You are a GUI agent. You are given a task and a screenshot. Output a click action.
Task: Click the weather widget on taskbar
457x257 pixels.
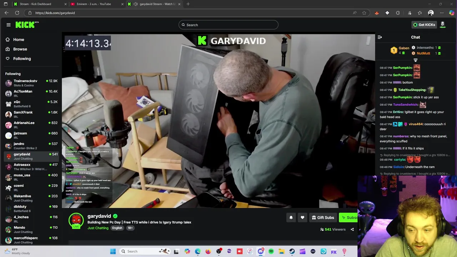(x=18, y=251)
